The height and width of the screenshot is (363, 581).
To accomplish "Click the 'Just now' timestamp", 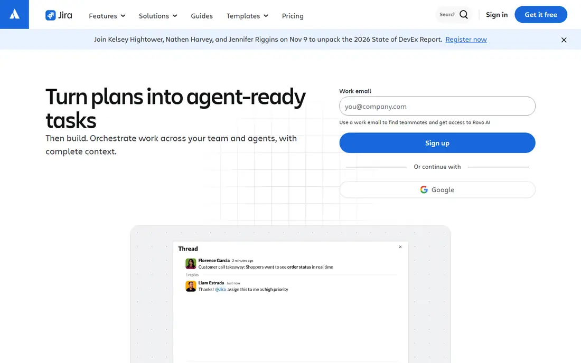I will (x=233, y=283).
